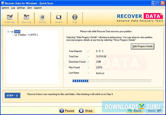Viewport: 166px width, 115px height.
Task: Click the Load Log toolbar icon
Action: point(10,17)
